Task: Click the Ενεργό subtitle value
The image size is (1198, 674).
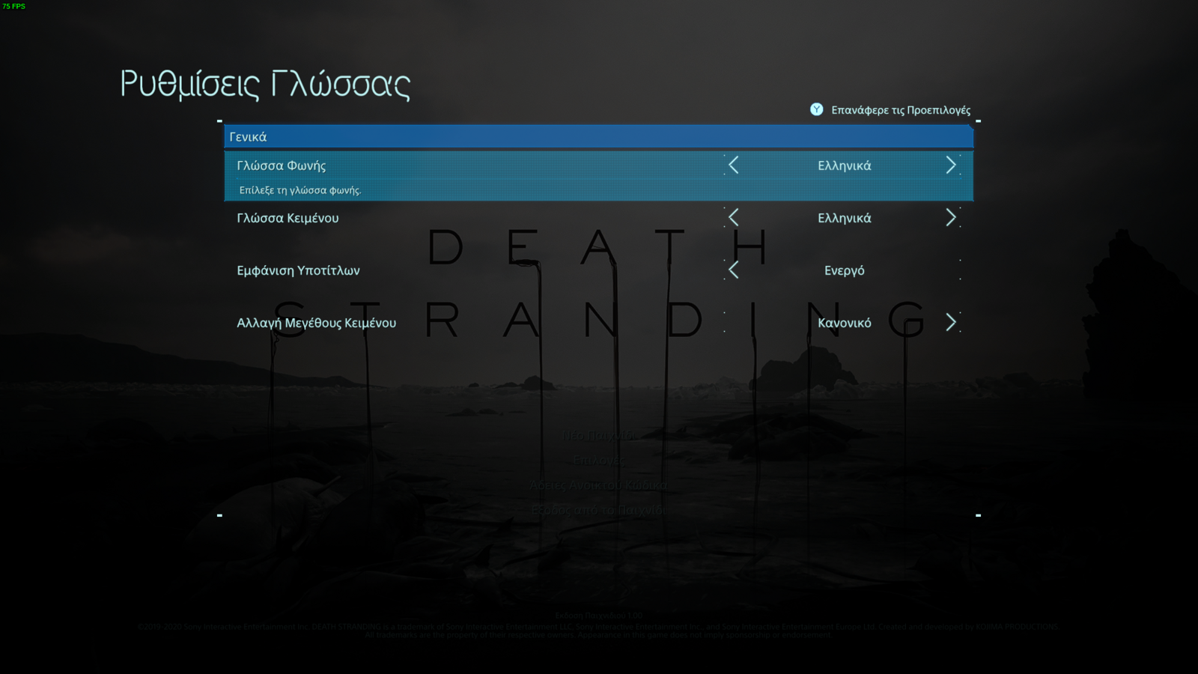Action: pyautogui.click(x=845, y=271)
